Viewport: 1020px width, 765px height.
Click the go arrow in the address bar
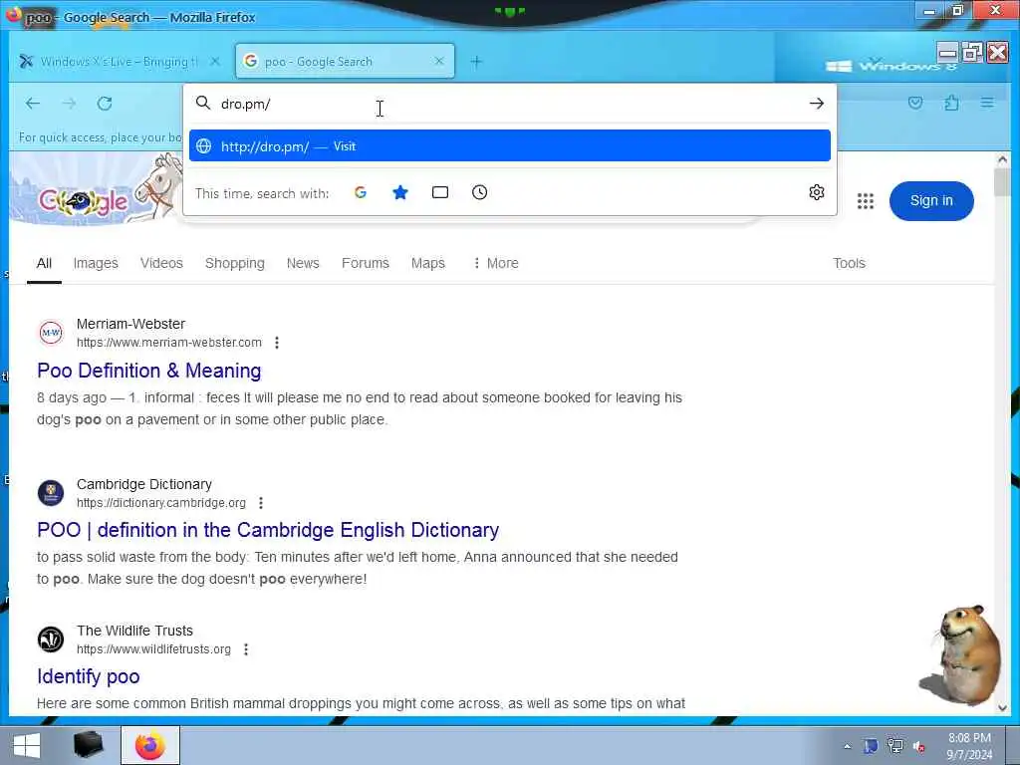pyautogui.click(x=817, y=104)
